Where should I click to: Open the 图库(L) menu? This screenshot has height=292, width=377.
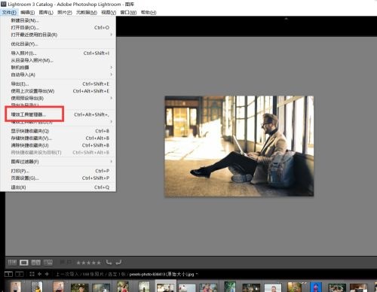pos(46,12)
